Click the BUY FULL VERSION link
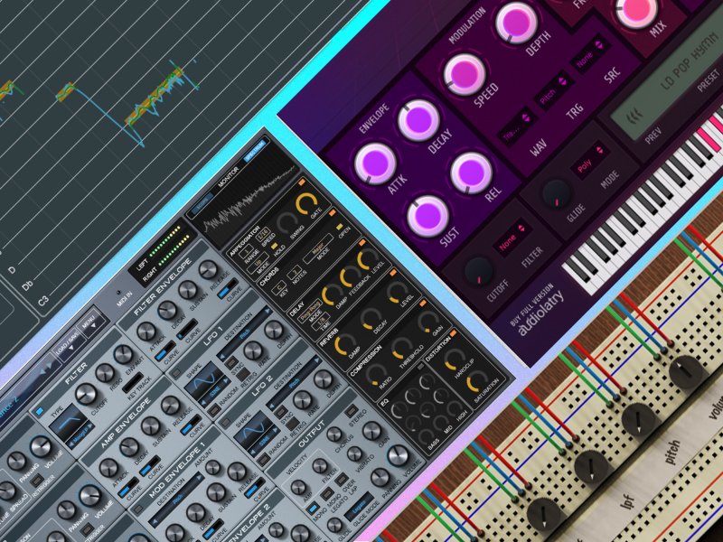This screenshot has height=542, width=723. pos(532,305)
